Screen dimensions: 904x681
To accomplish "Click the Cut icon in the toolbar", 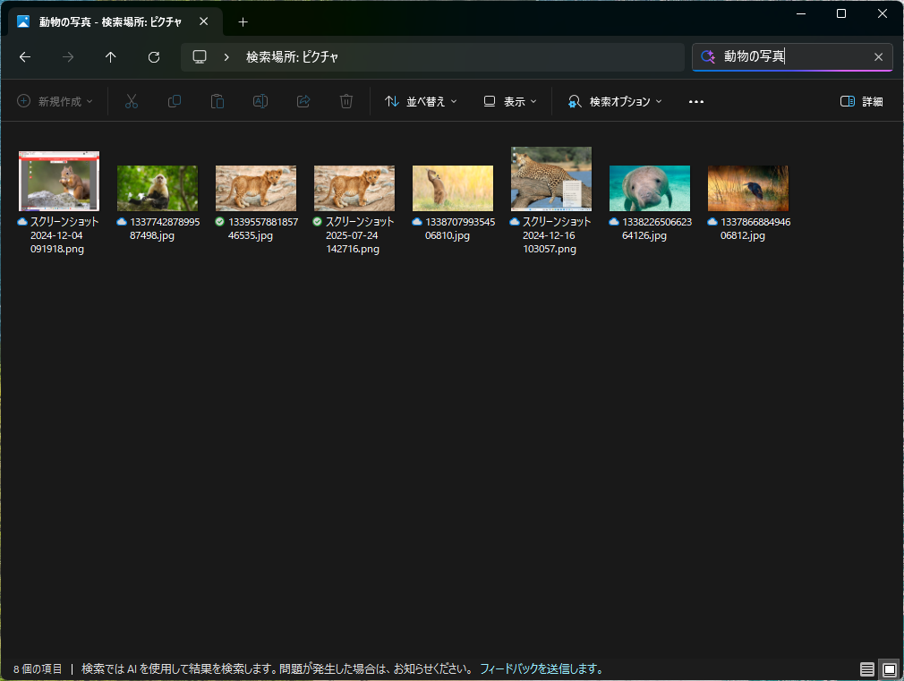I will (132, 101).
